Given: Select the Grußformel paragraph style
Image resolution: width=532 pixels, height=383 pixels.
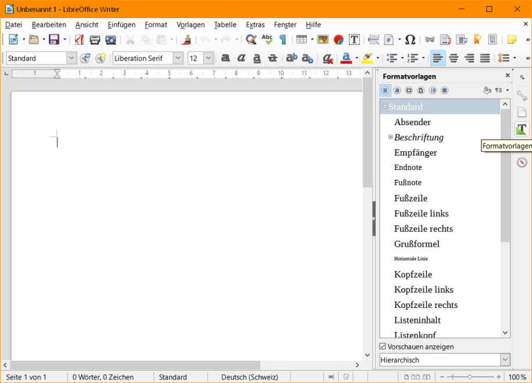Looking at the screenshot, I should click(x=416, y=244).
